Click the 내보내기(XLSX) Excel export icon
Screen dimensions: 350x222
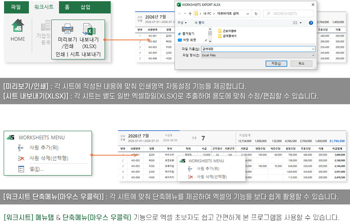pos(89,29)
